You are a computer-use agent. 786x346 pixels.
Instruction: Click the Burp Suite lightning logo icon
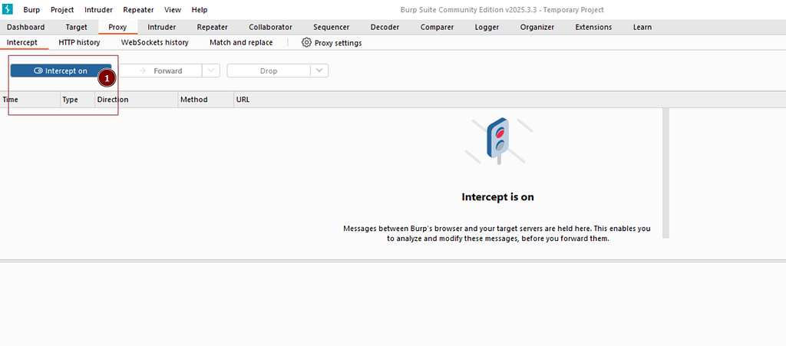(x=8, y=9)
